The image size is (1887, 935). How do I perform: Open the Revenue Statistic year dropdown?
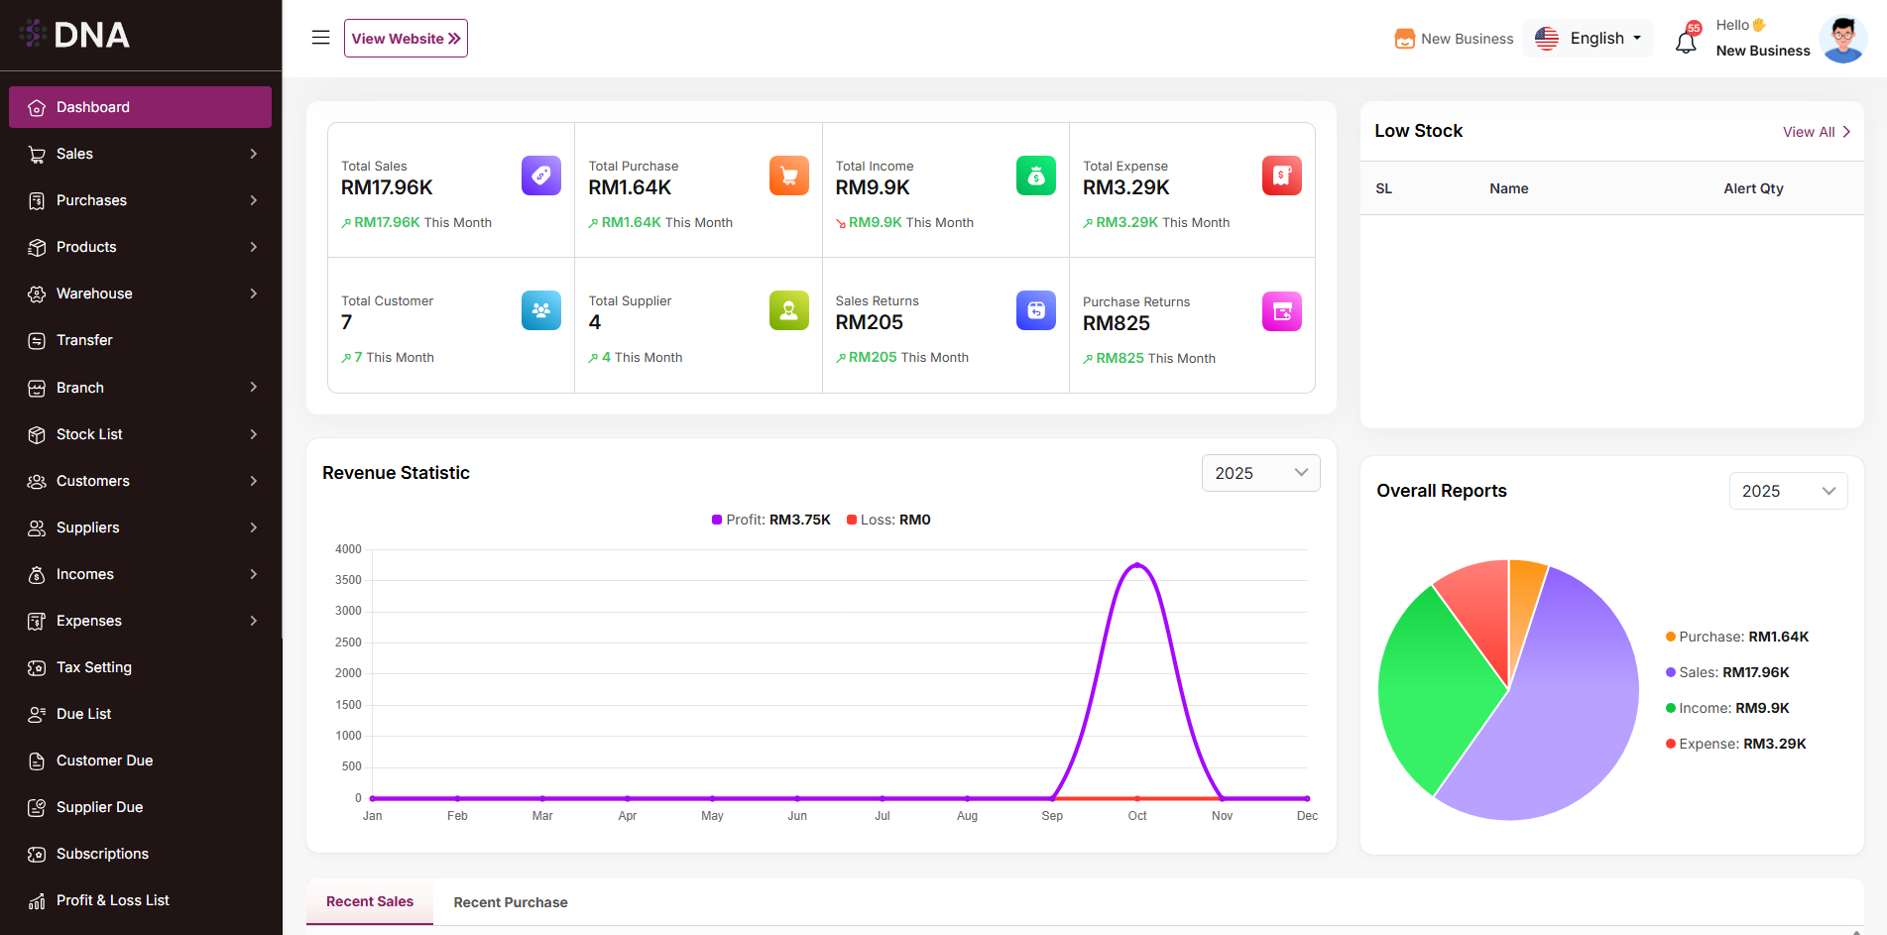coord(1260,473)
